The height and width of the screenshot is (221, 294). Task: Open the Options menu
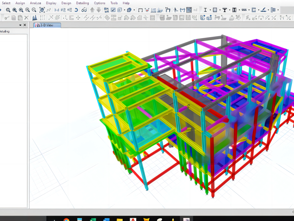100,3
